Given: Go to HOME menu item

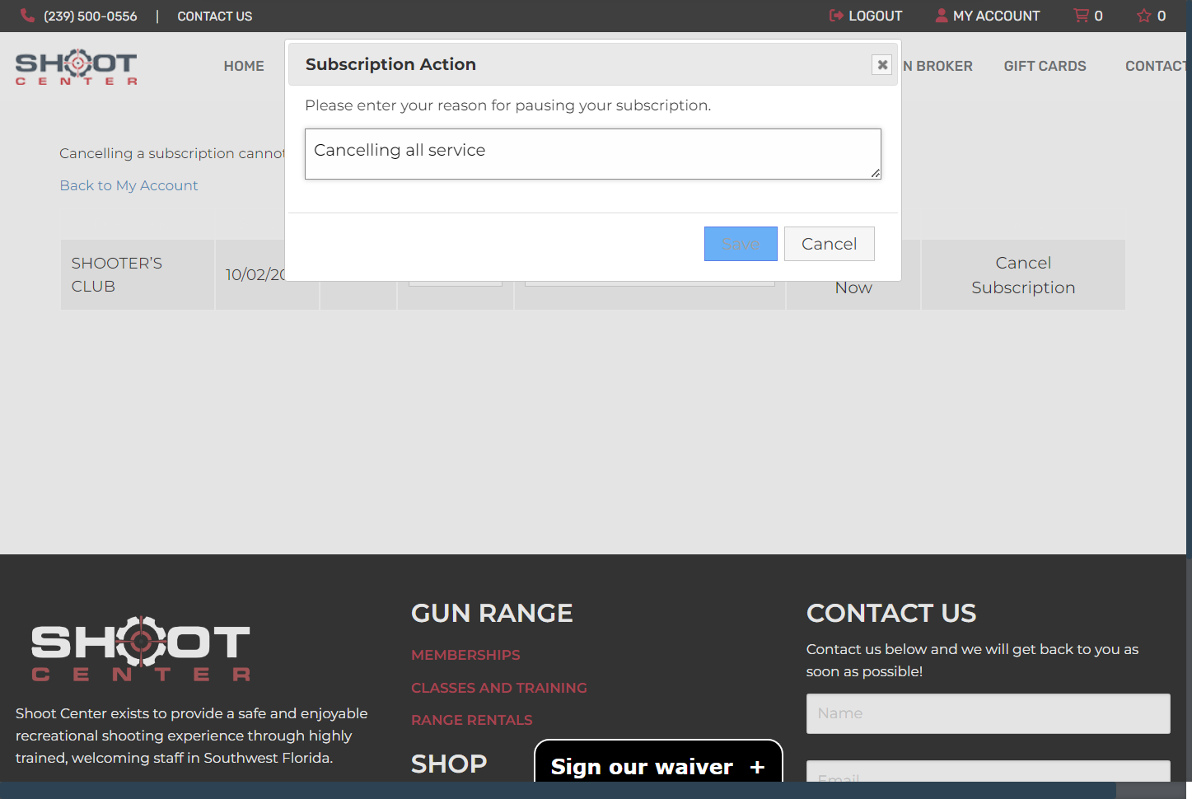Looking at the screenshot, I should (x=244, y=66).
